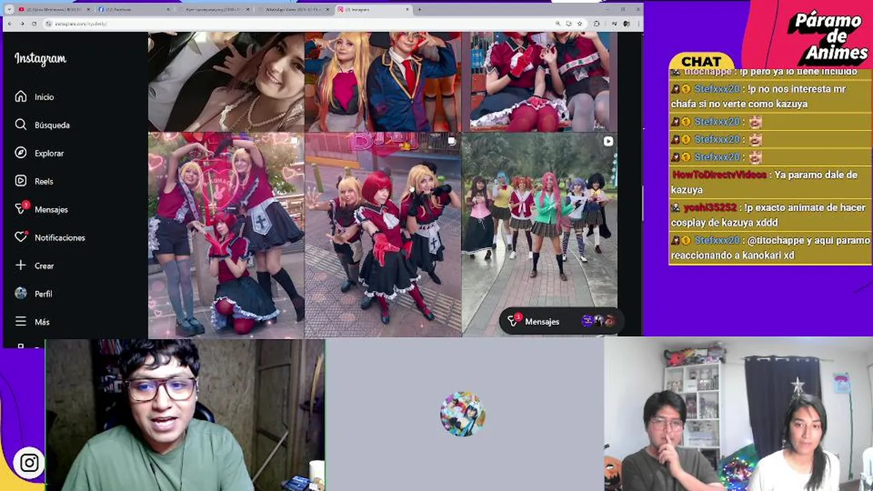Open top-row post of smiling brunette
This screenshot has width=873, height=491.
click(x=226, y=81)
